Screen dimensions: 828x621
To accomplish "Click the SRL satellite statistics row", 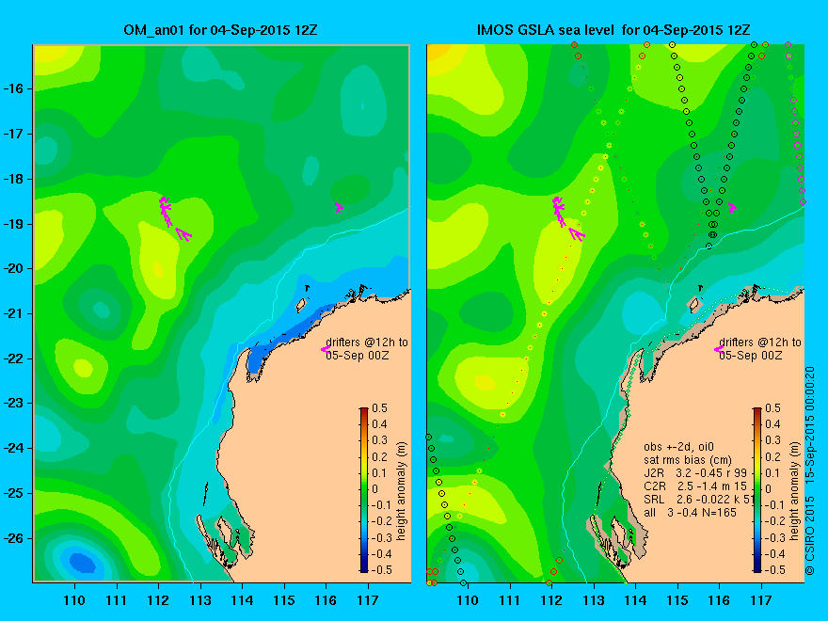I will [x=698, y=499].
